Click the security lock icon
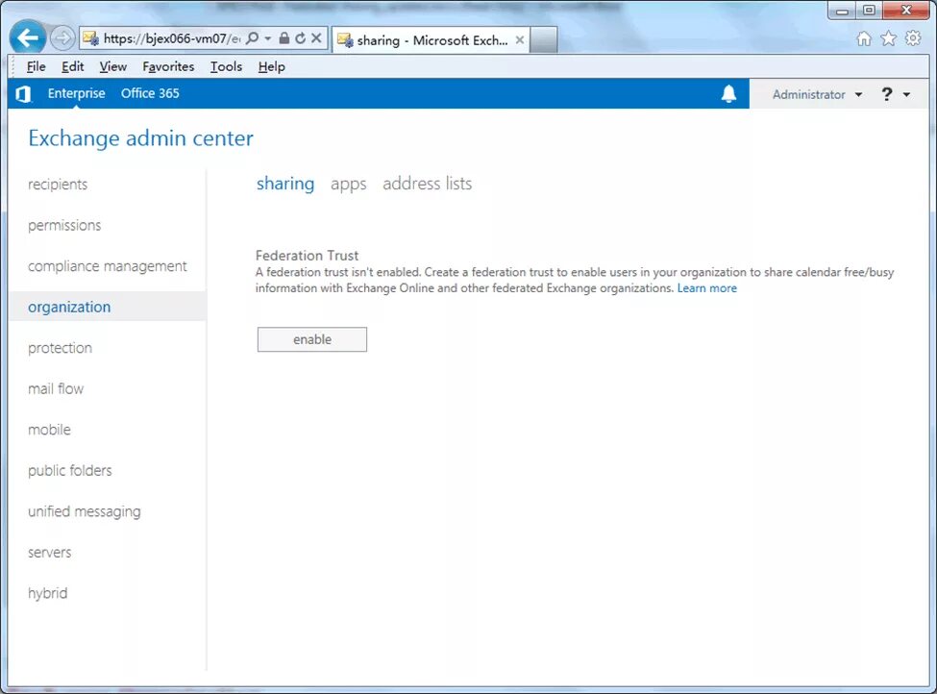Viewport: 937px width, 694px height. (284, 38)
